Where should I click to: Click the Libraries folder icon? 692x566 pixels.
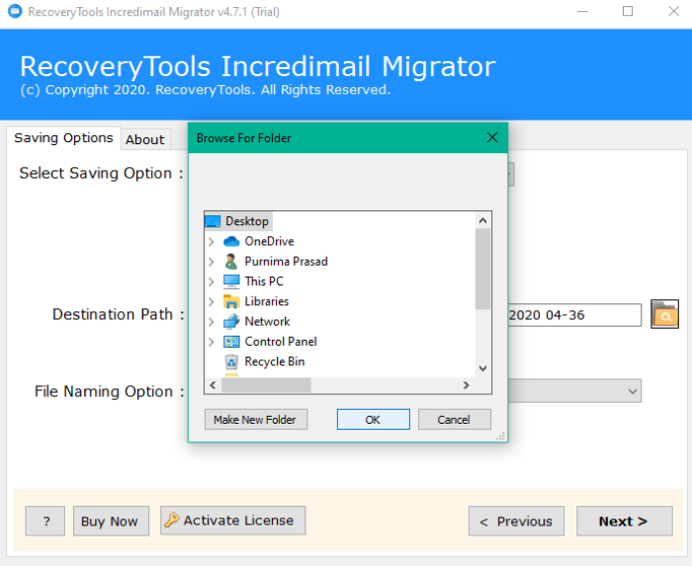point(231,301)
